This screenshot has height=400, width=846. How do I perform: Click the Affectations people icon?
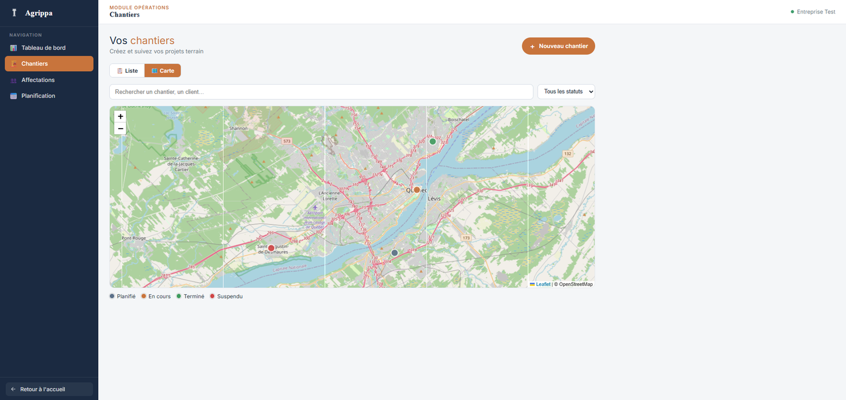coord(14,80)
